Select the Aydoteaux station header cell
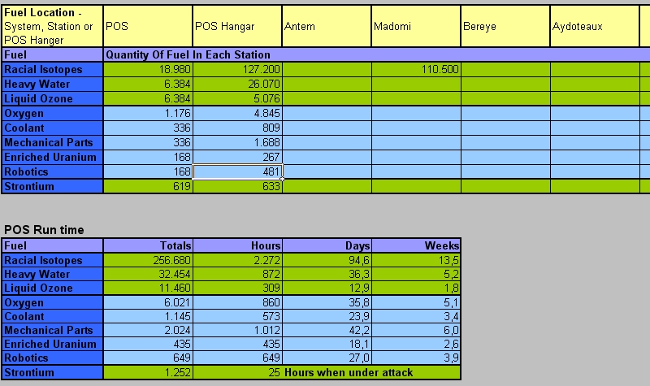 (x=595, y=26)
